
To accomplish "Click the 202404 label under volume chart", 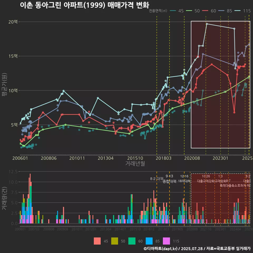I will (235, 229).
